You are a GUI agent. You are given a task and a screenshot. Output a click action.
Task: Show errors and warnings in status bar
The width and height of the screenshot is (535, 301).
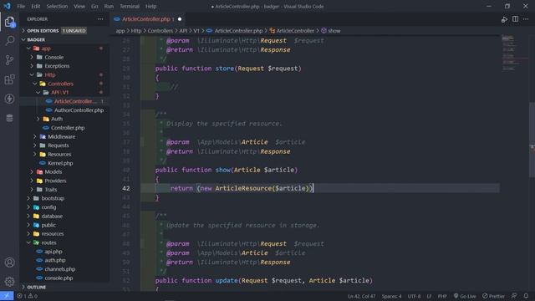[27, 296]
